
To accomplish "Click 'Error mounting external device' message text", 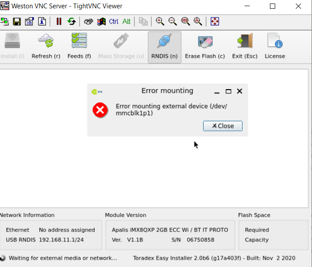I will click(x=171, y=110).
